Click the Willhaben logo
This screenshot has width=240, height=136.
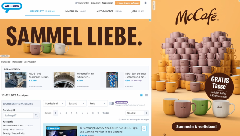(x=12, y=7)
